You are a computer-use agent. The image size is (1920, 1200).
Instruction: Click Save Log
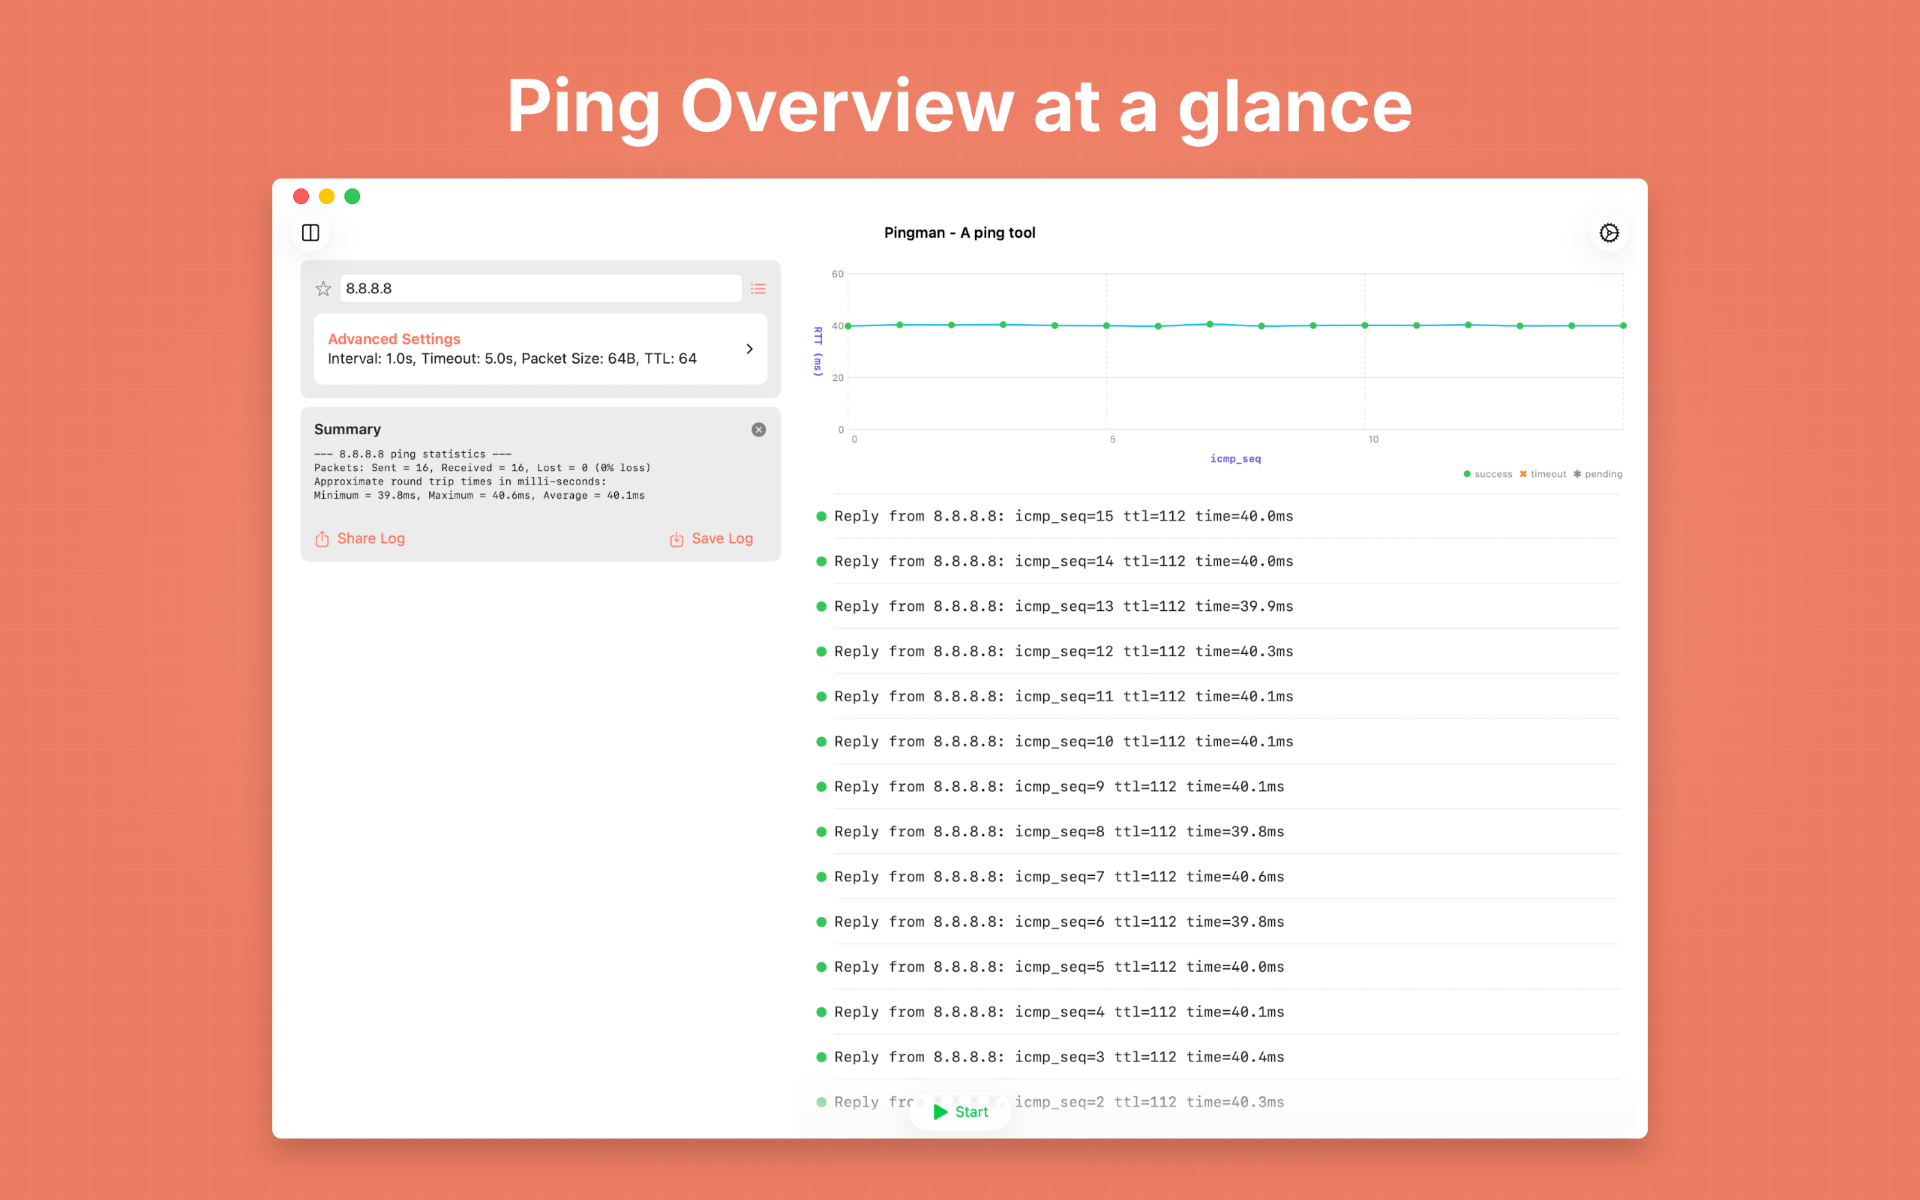click(x=712, y=539)
